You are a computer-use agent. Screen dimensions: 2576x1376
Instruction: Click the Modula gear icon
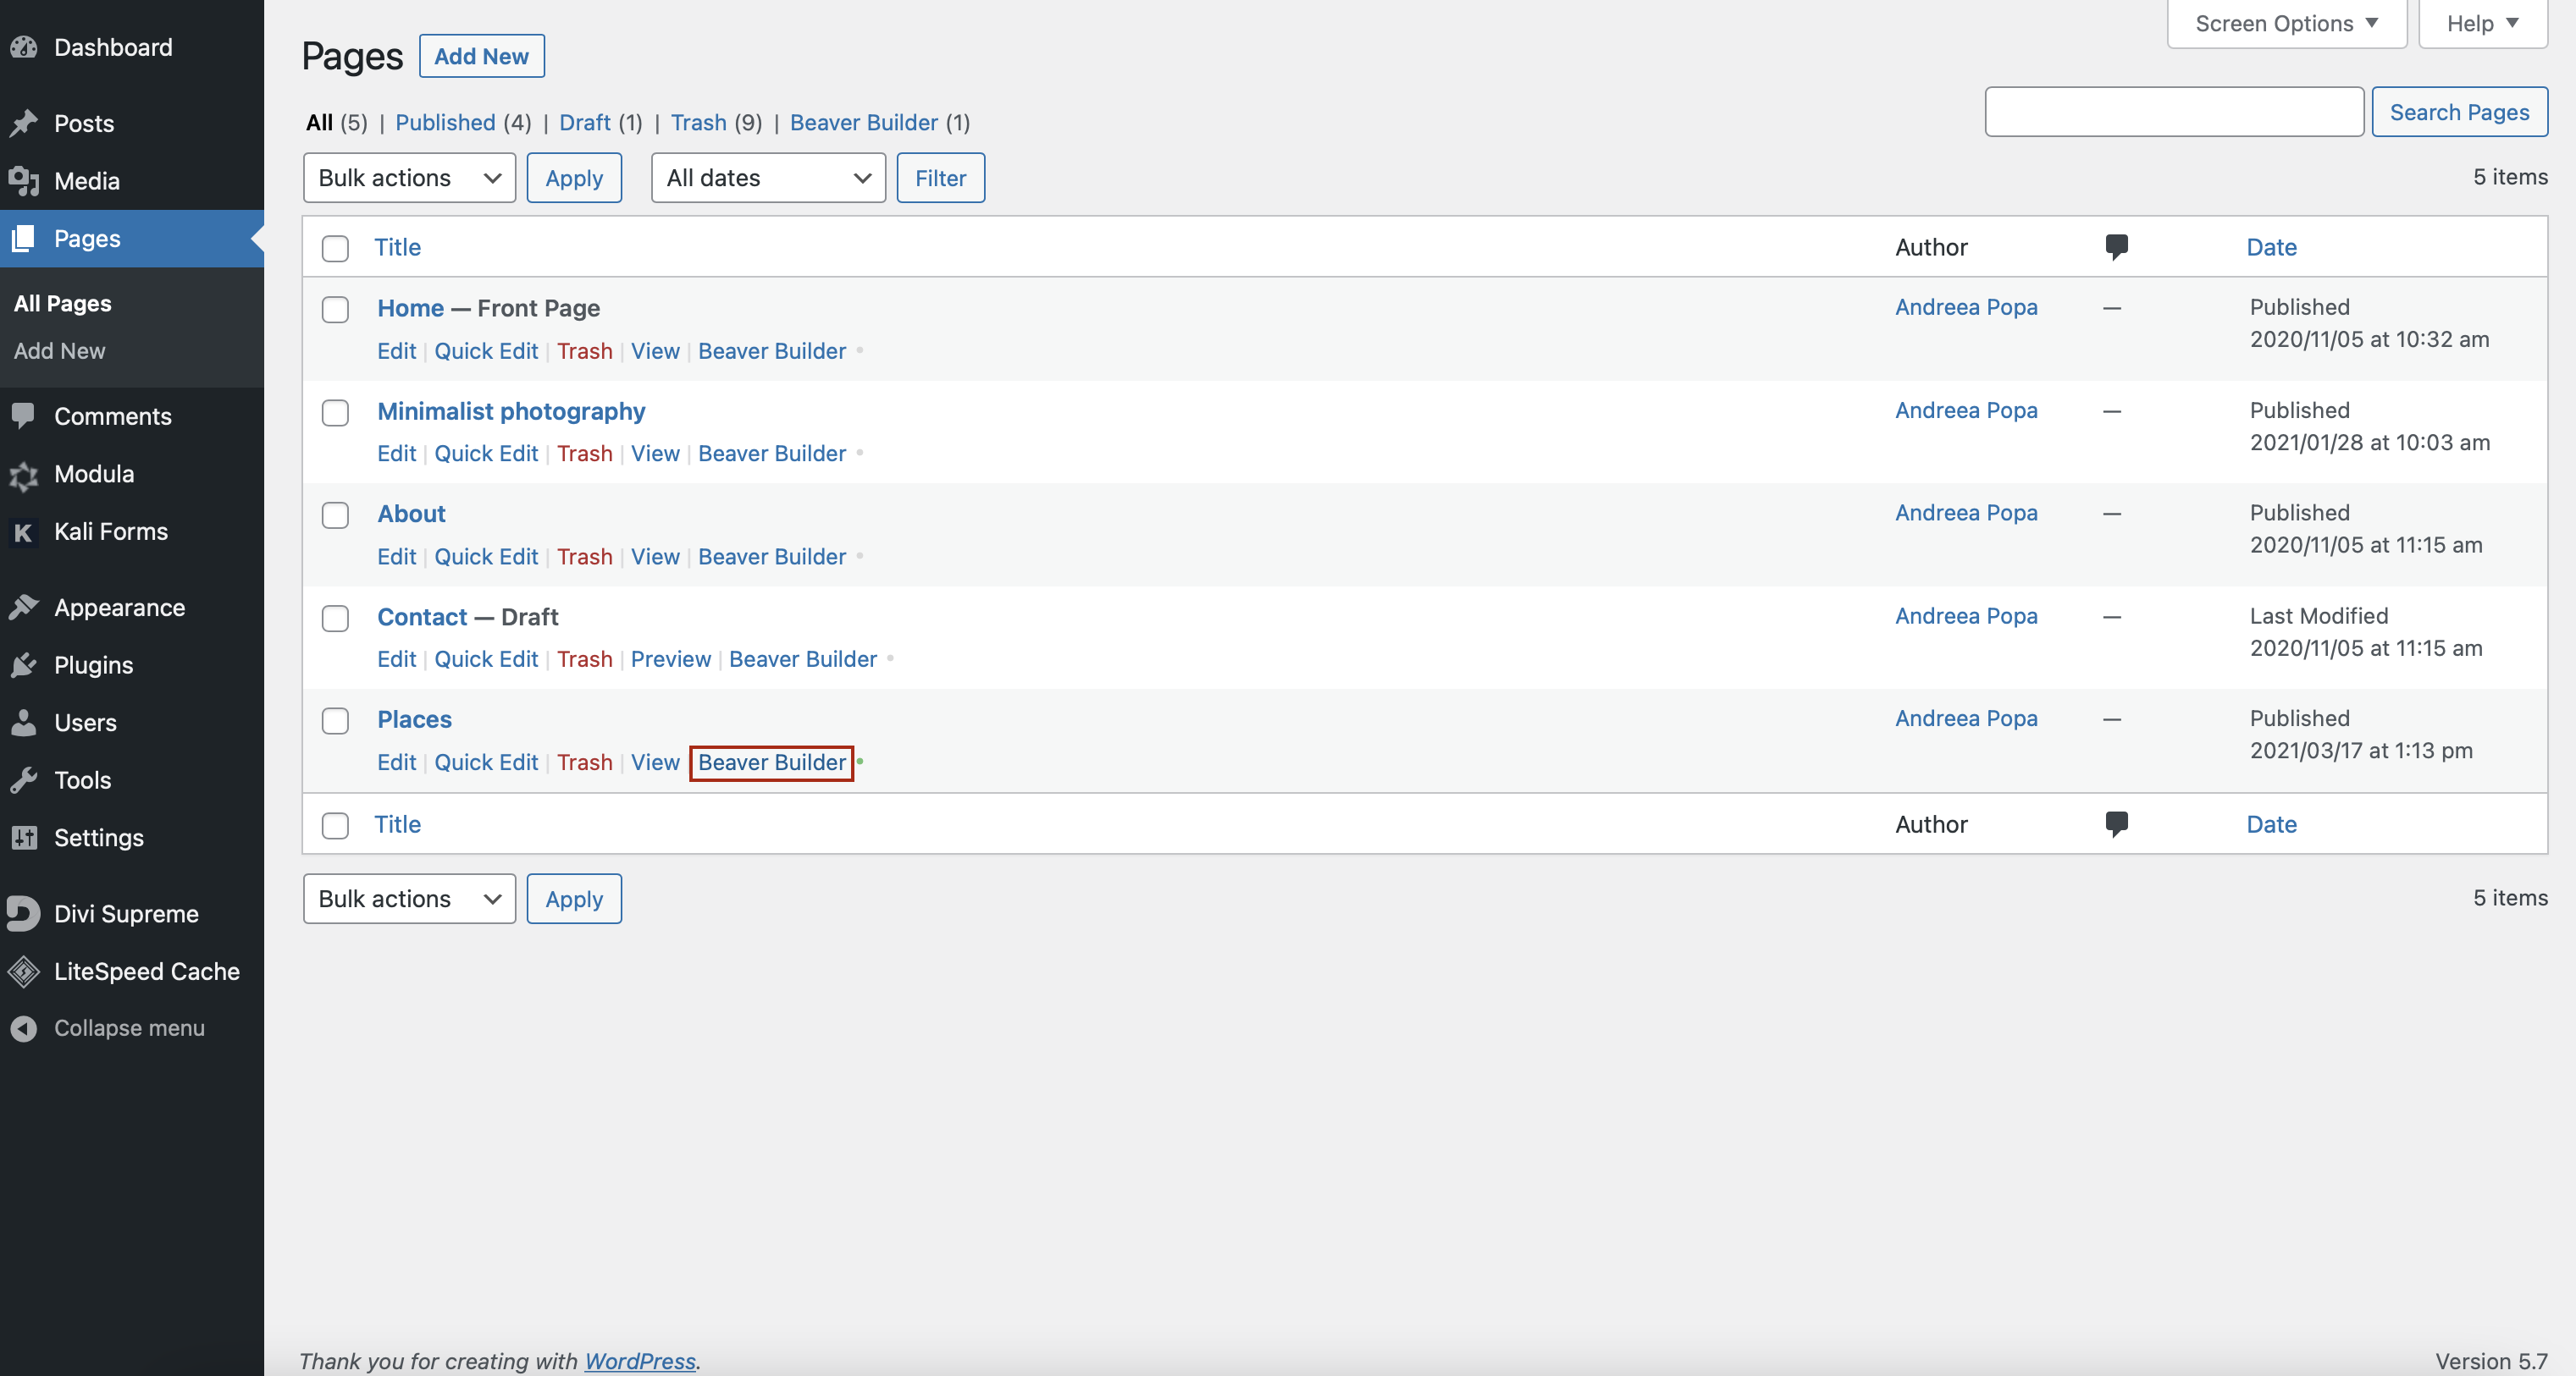click(24, 475)
